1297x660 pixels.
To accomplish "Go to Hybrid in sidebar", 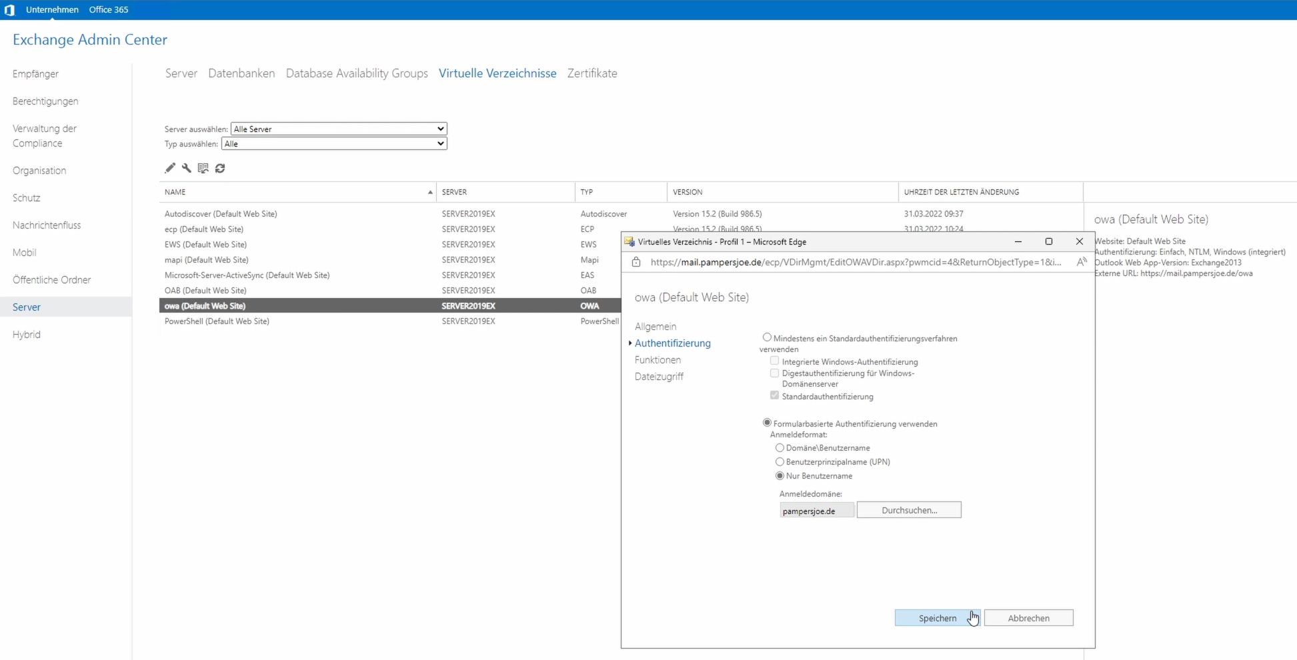I will click(x=27, y=335).
